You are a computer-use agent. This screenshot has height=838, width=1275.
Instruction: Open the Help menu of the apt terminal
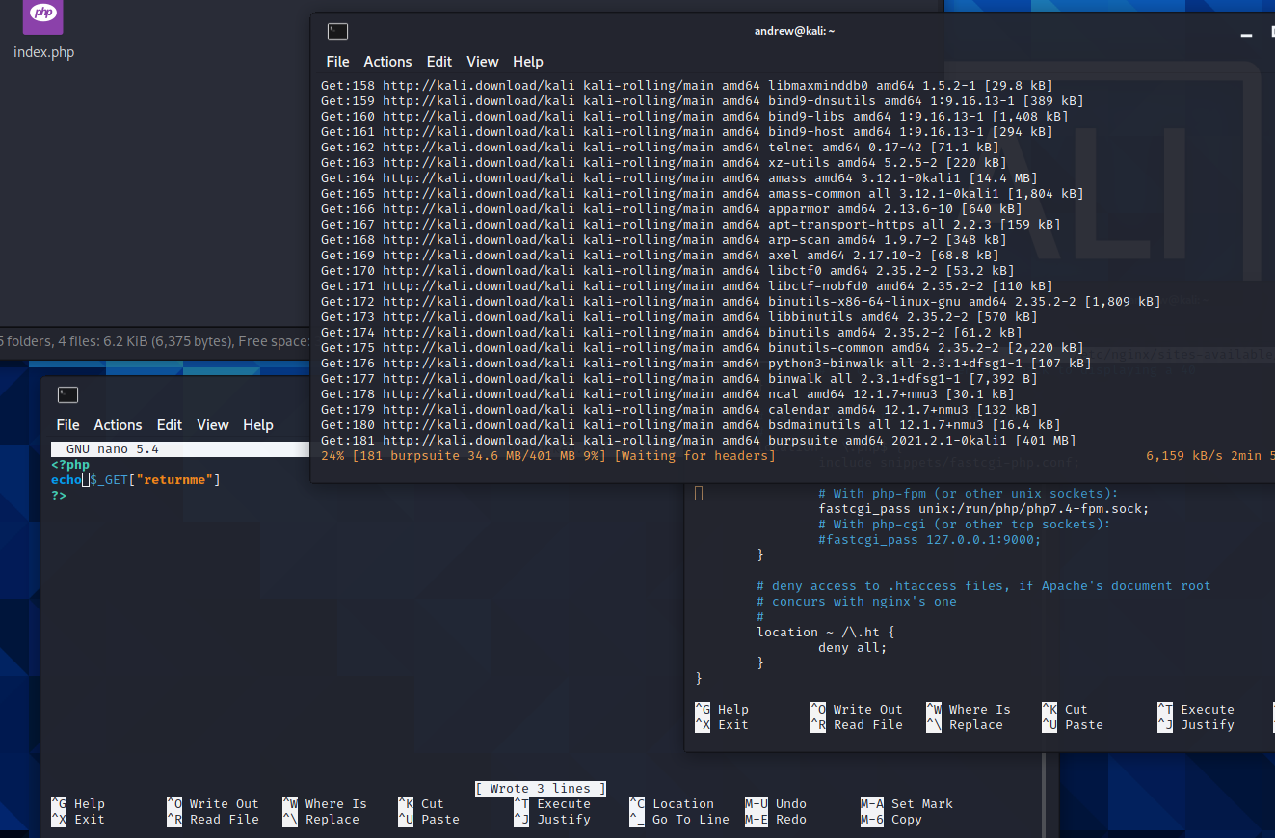[x=528, y=61]
